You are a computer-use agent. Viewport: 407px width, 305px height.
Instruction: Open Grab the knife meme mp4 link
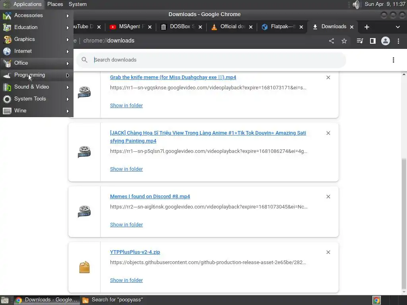click(x=173, y=77)
